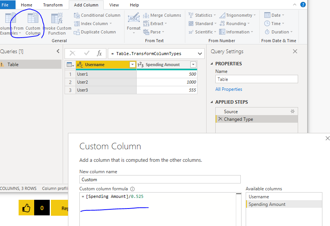Image resolution: width=330 pixels, height=226 pixels.
Task: Click formula info icon in dialog
Action: click(x=133, y=189)
